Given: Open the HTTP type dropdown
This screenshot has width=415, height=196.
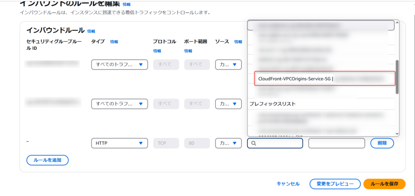Looking at the screenshot, I should pyautogui.click(x=120, y=143).
